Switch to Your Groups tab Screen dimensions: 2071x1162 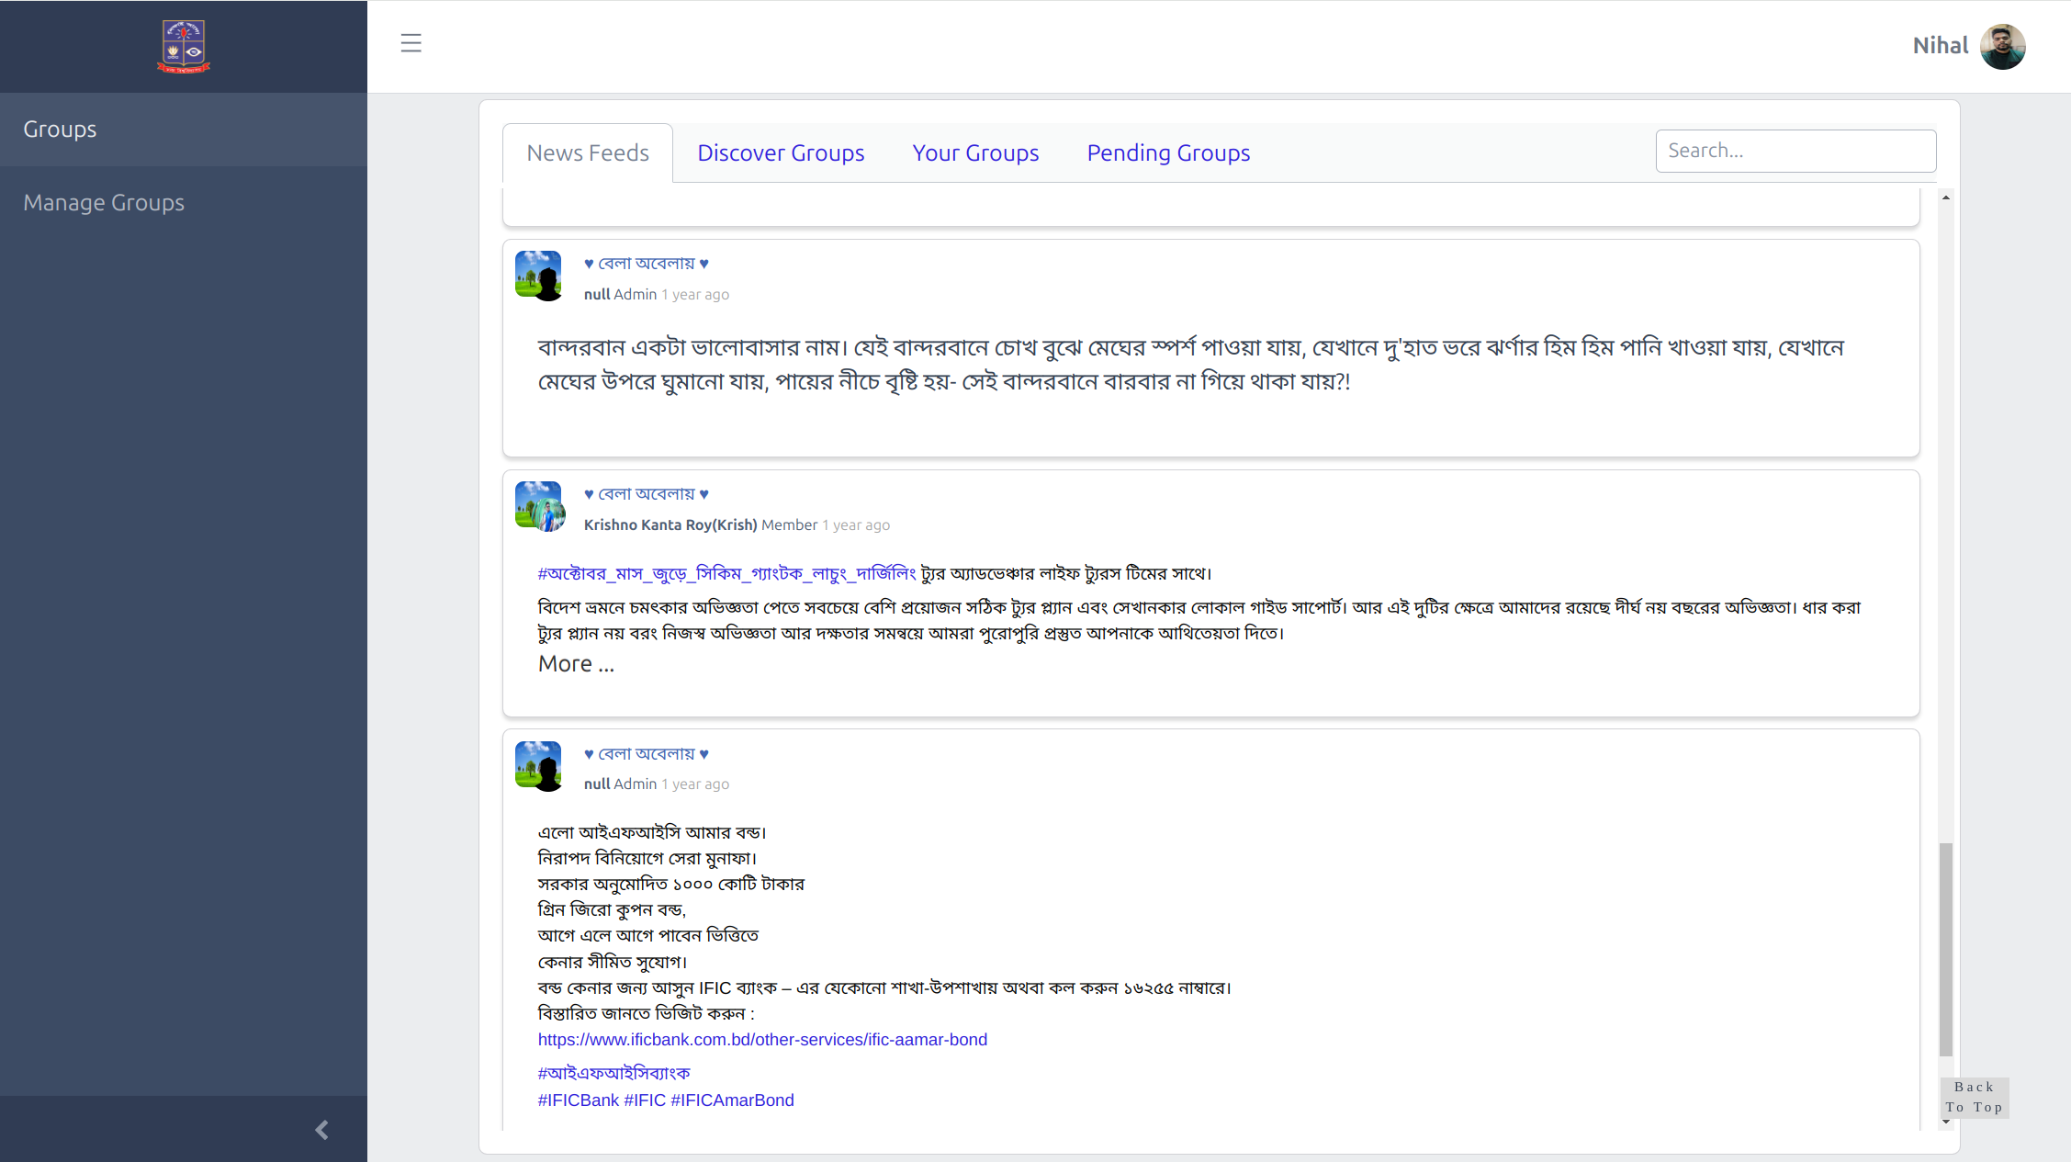(x=975, y=153)
